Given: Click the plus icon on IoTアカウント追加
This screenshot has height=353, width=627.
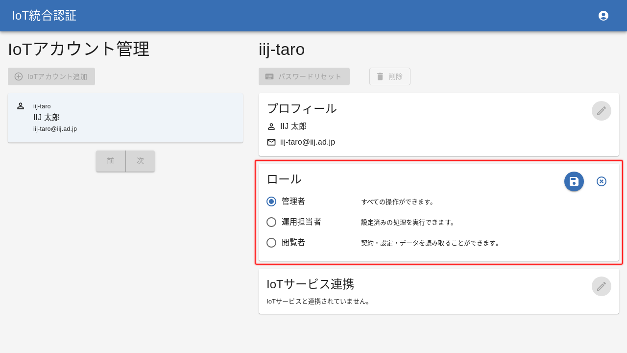Looking at the screenshot, I should [x=19, y=76].
